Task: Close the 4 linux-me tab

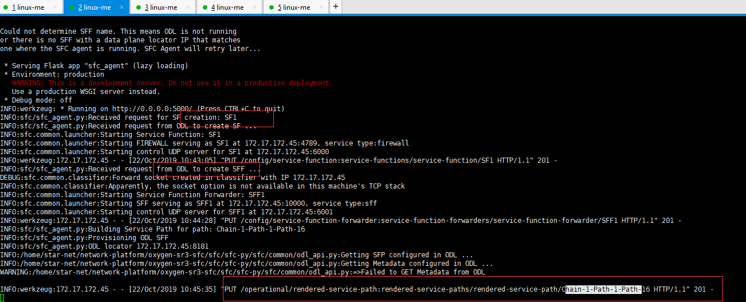Action: click(254, 7)
